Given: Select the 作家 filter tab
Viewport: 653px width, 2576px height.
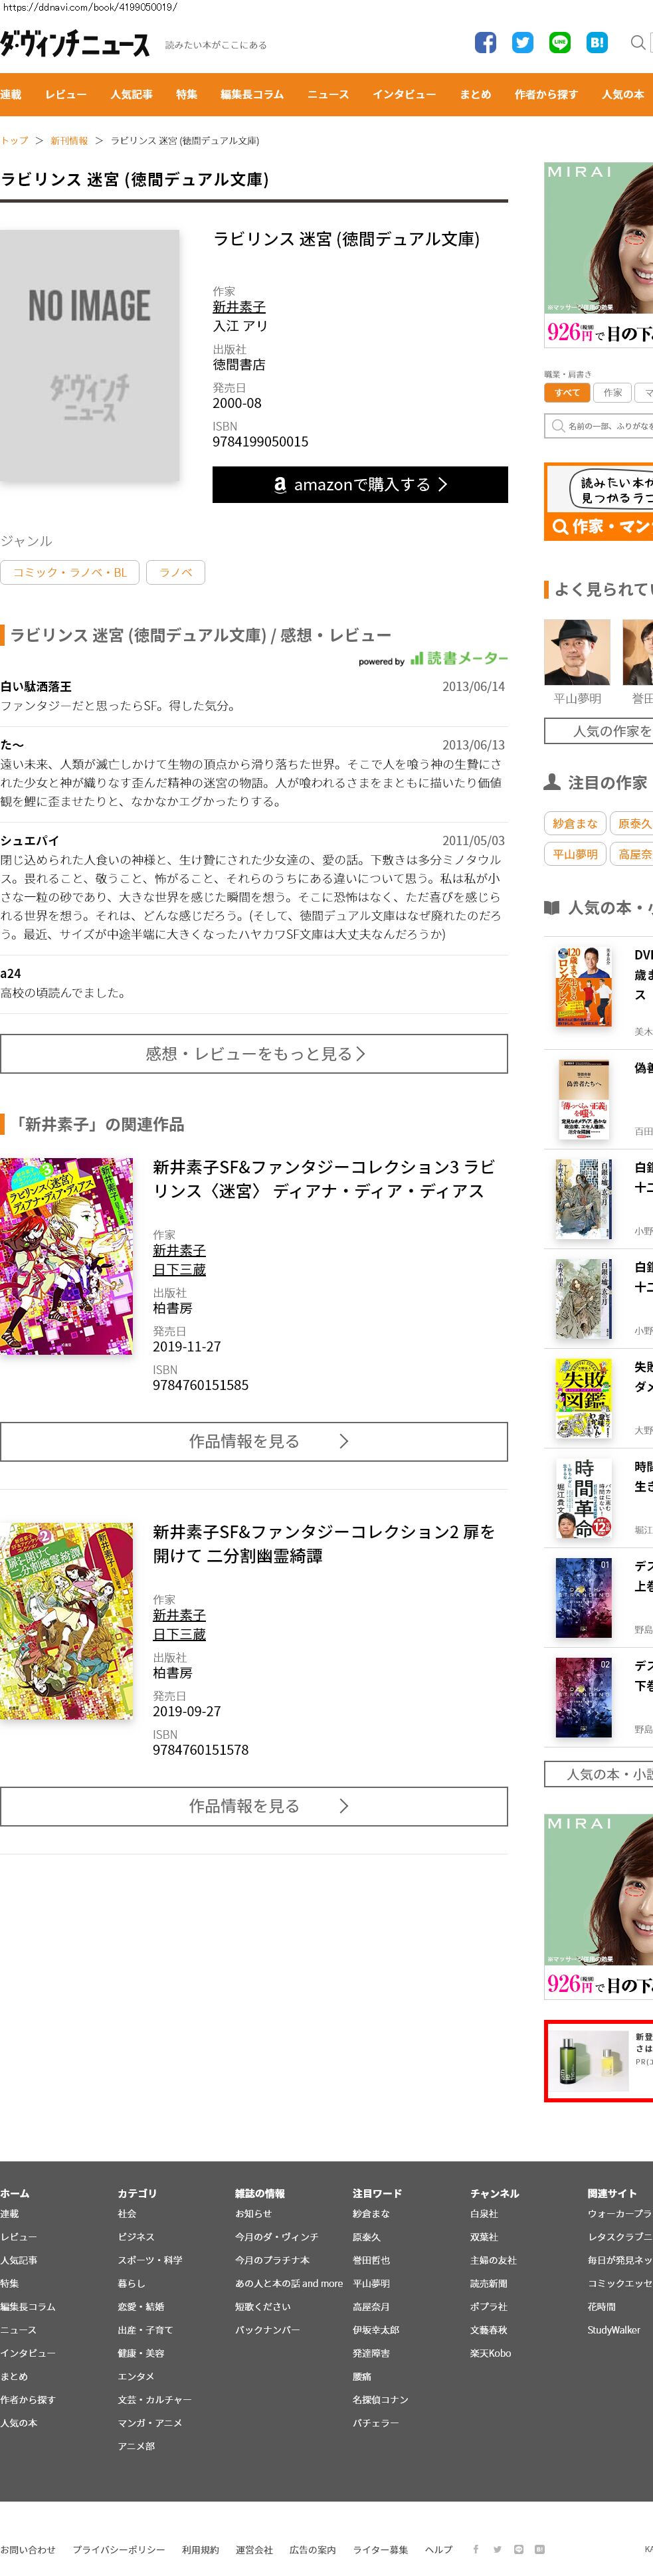Looking at the screenshot, I should tap(613, 393).
